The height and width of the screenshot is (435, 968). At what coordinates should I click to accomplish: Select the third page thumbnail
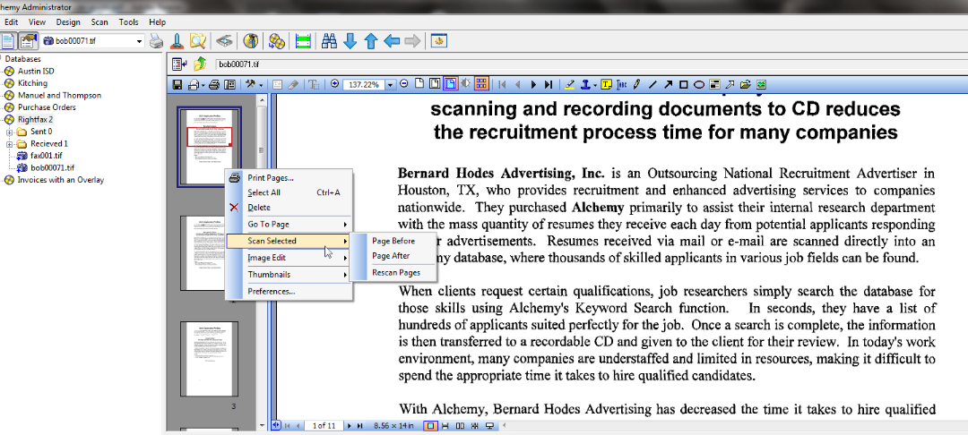[x=209, y=358]
